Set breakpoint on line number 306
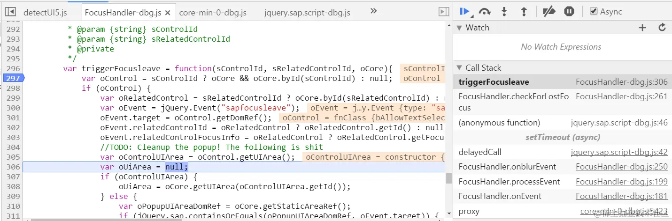672x221 pixels. (13, 167)
